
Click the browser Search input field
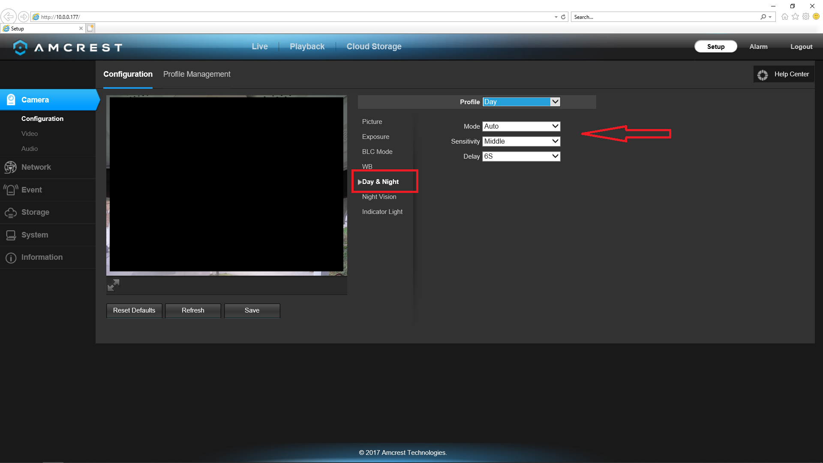[x=665, y=17]
